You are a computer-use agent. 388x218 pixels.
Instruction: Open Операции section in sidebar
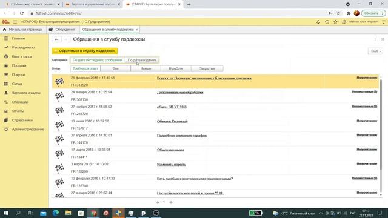tap(20, 102)
